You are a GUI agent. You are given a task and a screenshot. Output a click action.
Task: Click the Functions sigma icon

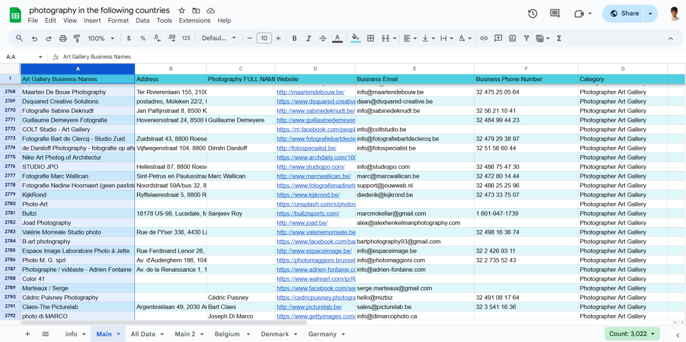(559, 38)
